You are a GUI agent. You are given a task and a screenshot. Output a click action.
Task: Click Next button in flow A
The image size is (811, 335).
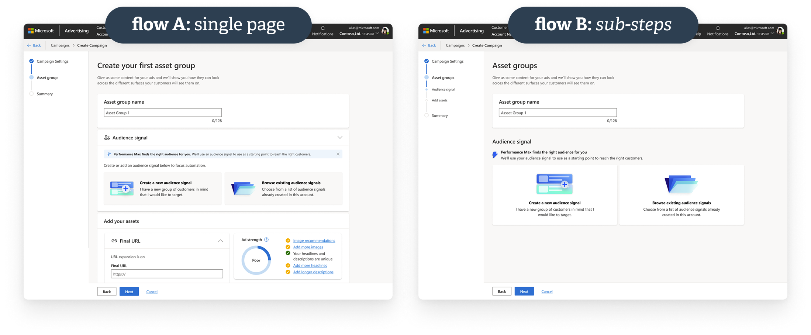tap(129, 291)
